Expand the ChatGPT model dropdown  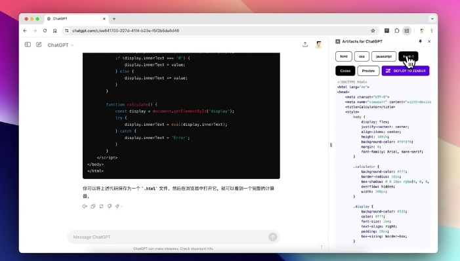[x=61, y=45]
